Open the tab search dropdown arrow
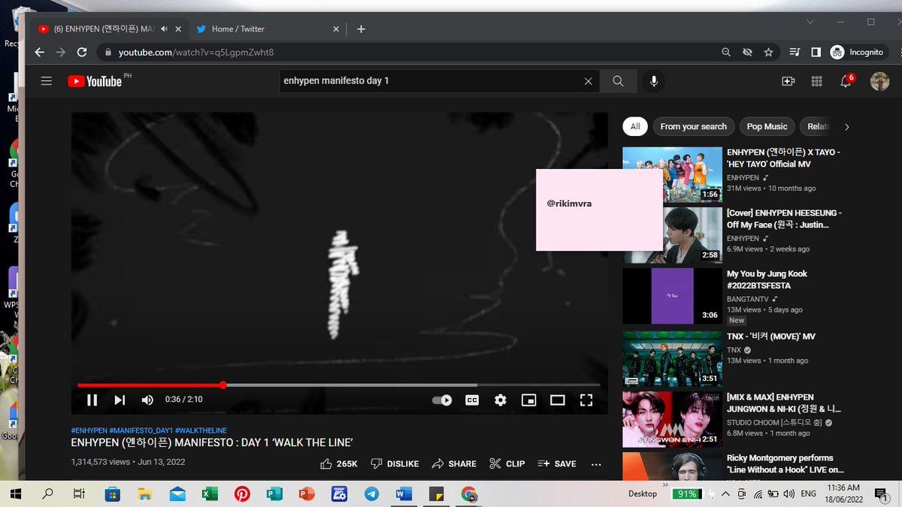The image size is (902, 507). click(810, 22)
